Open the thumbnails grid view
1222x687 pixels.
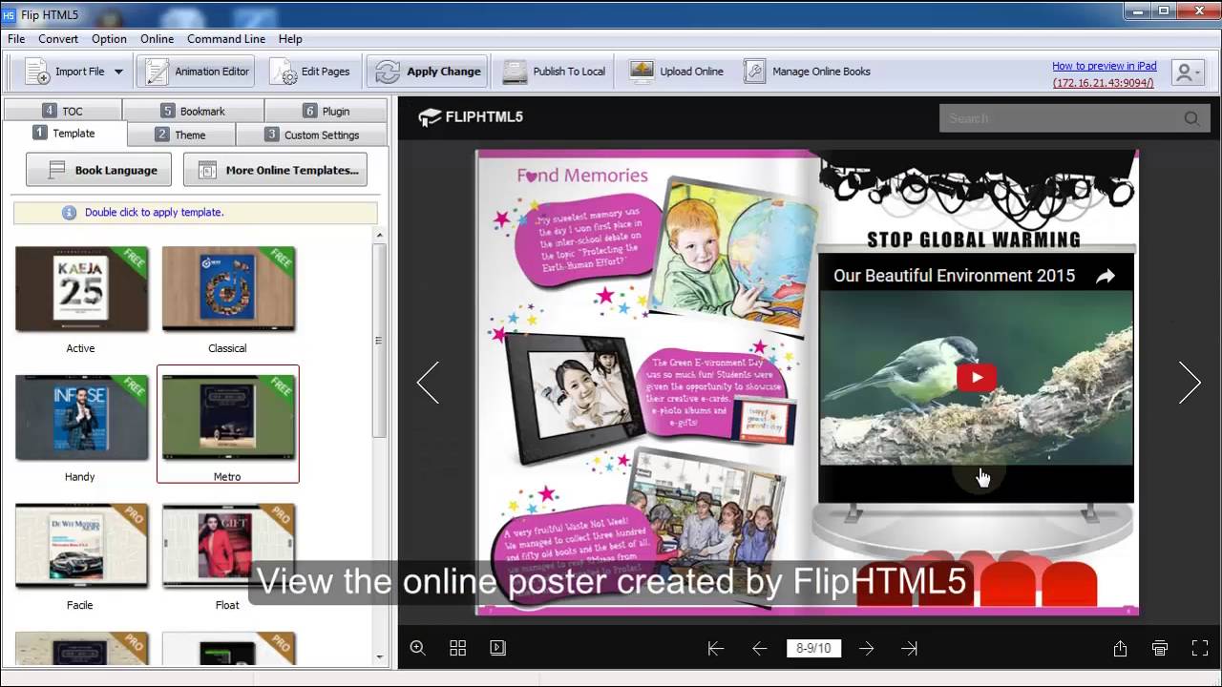(458, 648)
